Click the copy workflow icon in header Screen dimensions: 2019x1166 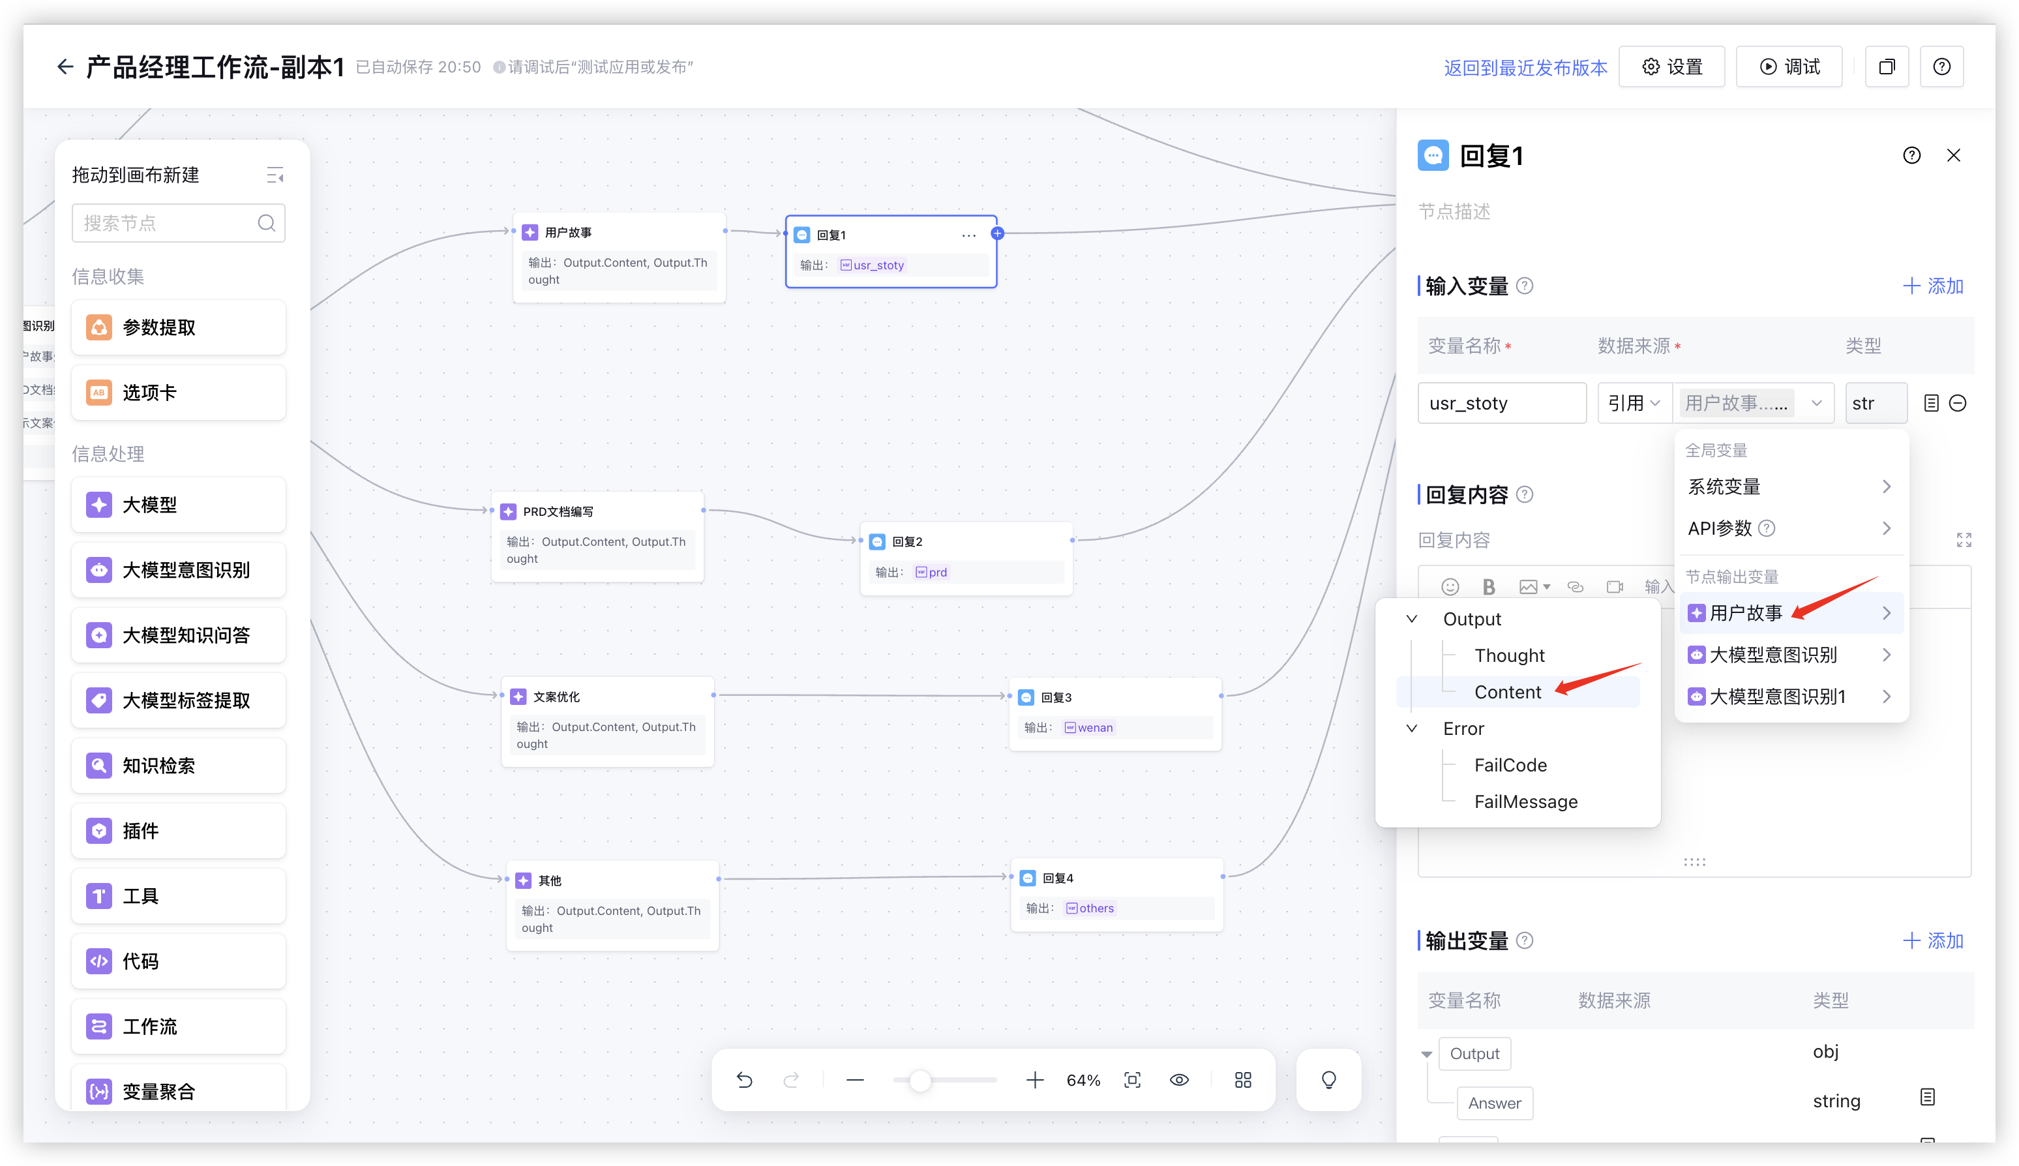point(1886,67)
